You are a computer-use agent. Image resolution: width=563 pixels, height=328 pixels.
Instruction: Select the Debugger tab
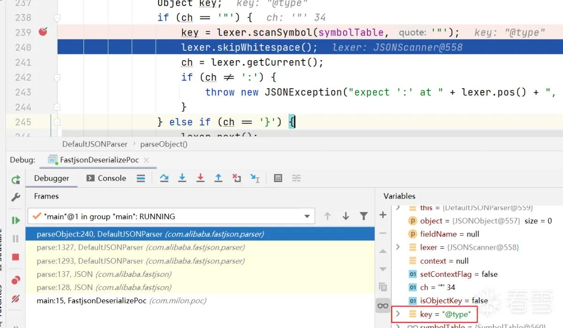(52, 178)
